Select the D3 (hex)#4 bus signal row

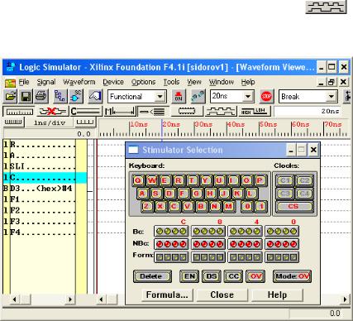pyautogui.click(x=45, y=189)
